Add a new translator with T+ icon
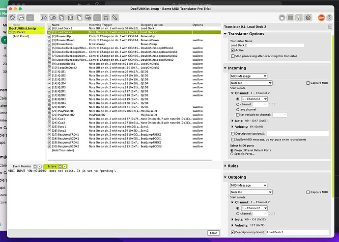This screenshot has height=242, width=339. [x=53, y=18]
